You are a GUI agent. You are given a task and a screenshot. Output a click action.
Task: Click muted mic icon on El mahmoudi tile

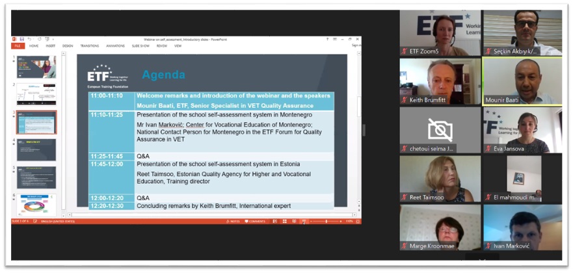(488, 198)
